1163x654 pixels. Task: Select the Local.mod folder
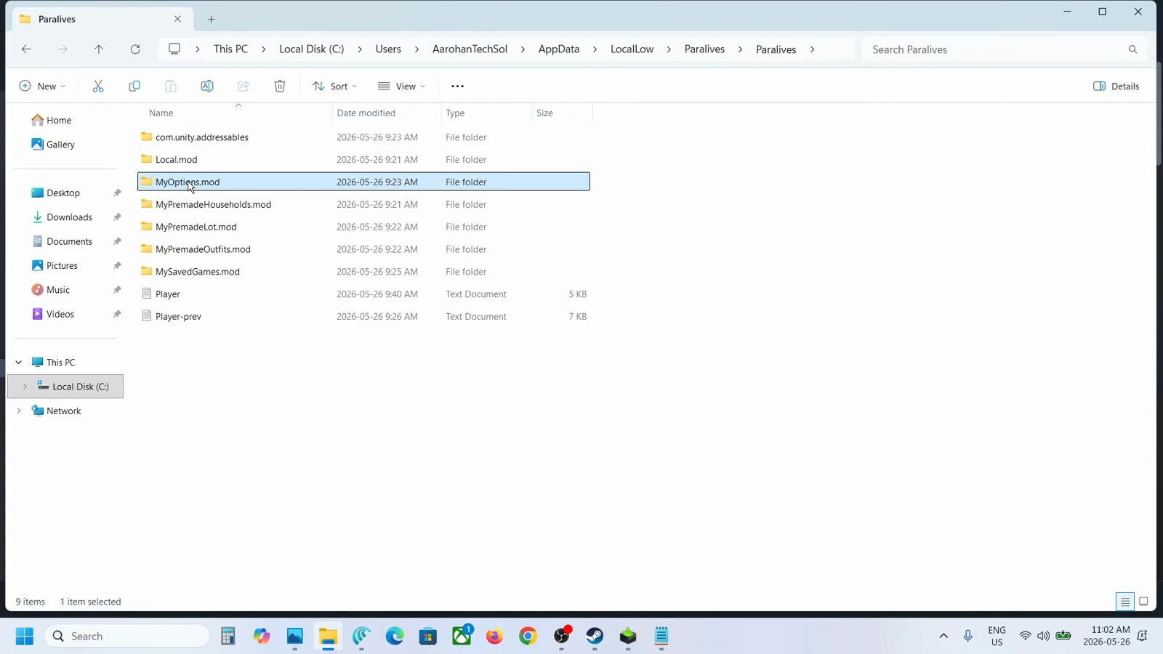tap(363, 160)
